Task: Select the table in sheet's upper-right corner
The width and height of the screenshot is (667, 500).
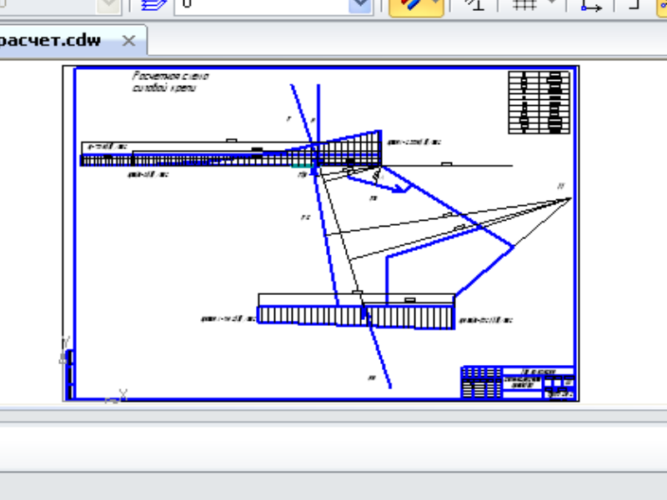Action: coord(539,102)
